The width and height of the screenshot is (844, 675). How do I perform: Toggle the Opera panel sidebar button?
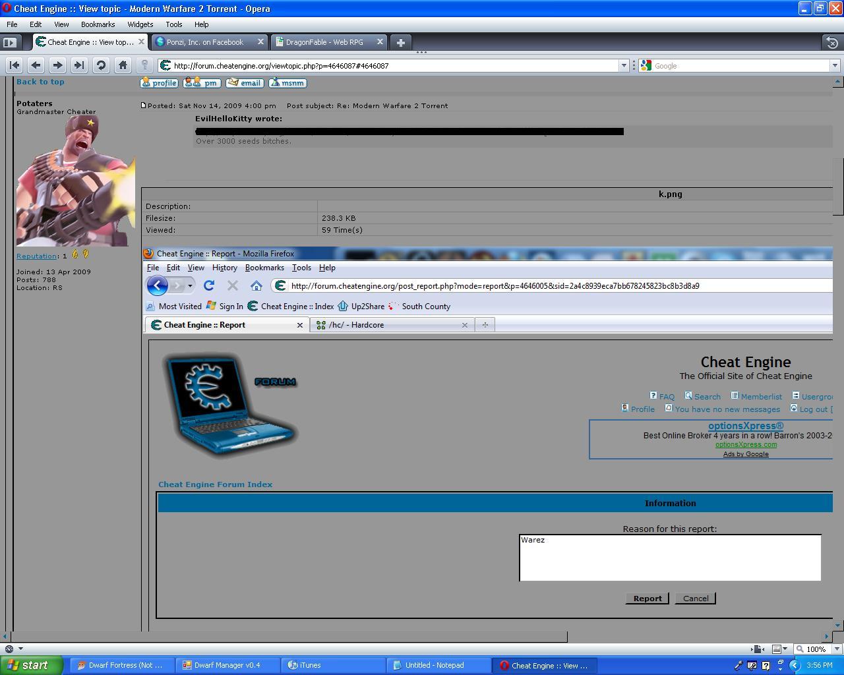click(9, 42)
